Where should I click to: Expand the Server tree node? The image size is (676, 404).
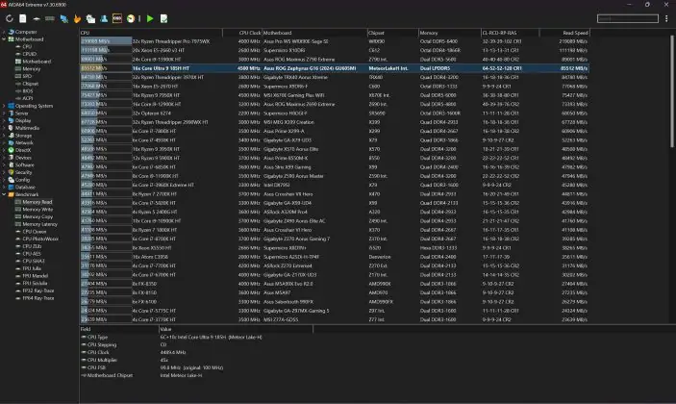click(4, 113)
